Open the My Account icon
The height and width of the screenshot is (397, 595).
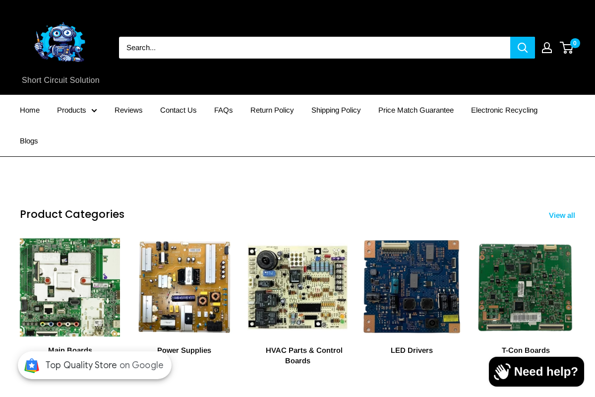point(546,47)
